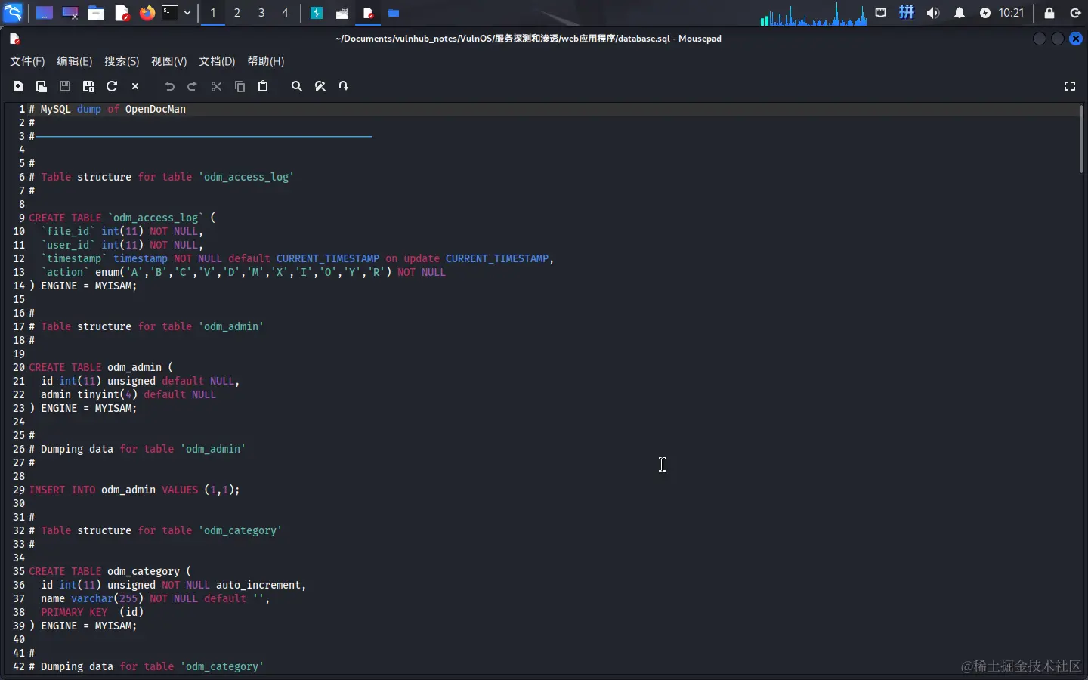Click 'tinyint' on line 22

[98, 394]
